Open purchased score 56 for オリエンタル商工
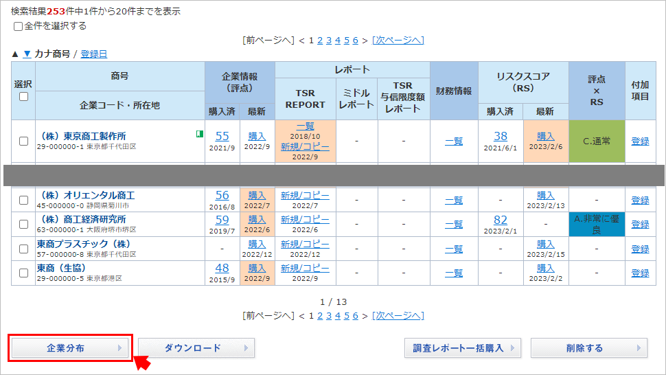This screenshot has width=666, height=375. (x=222, y=195)
